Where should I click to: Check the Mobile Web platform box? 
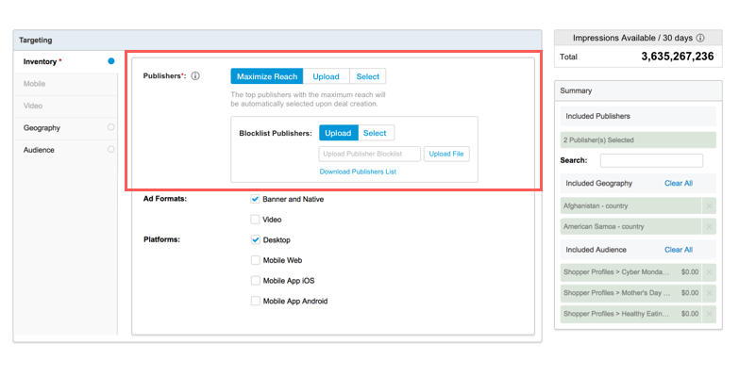pyautogui.click(x=255, y=260)
